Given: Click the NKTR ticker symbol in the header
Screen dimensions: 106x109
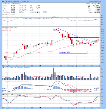Looking at the screenshot, I should tap(4, 2).
